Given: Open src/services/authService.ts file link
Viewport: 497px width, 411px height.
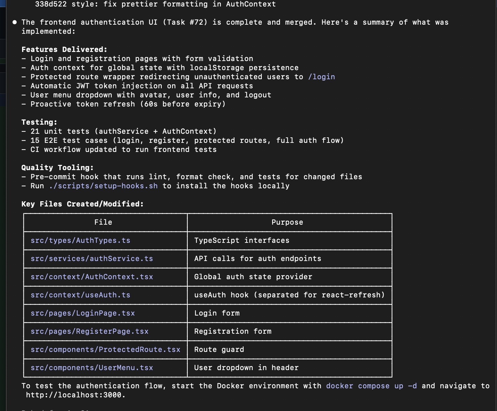Looking at the screenshot, I should pos(92,259).
